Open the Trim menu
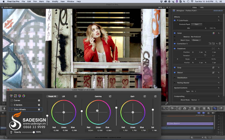 click(35, 2)
